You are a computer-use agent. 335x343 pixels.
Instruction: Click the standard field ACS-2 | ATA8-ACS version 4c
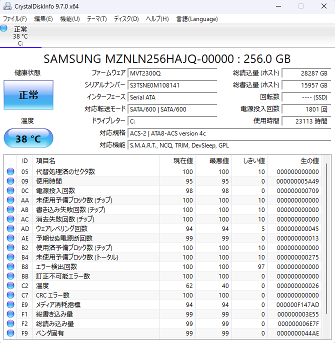(x=229, y=133)
